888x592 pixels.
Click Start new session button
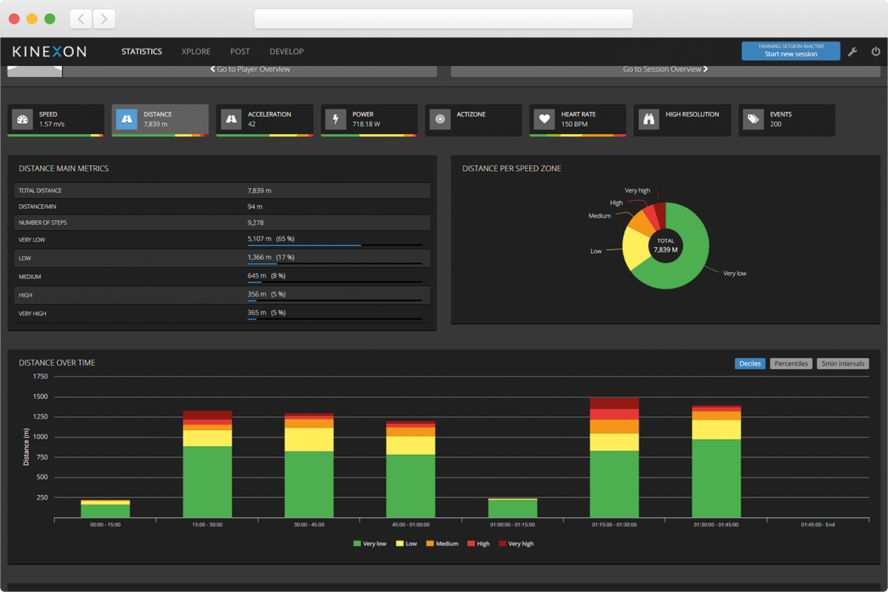coord(791,50)
